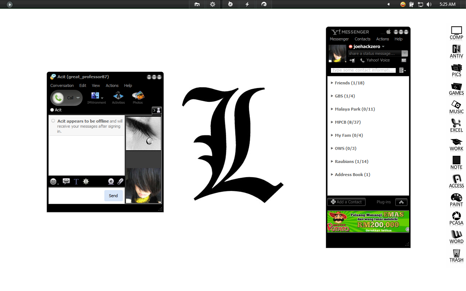This screenshot has height=291, width=466.
Task: Send a buzz with the exclamation icon
Action: pyautogui.click(x=86, y=181)
